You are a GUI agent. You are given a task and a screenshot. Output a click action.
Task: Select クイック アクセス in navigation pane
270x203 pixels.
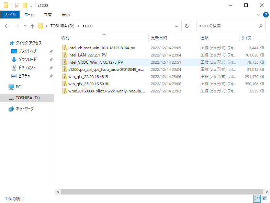[x=29, y=43]
